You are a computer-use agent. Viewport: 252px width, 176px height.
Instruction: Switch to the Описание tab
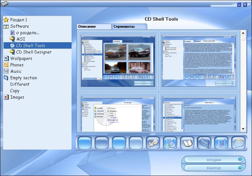pyautogui.click(x=94, y=26)
